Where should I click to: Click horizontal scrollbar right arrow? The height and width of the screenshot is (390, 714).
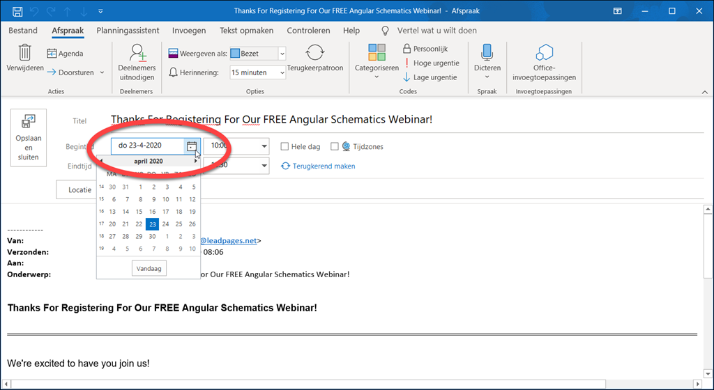tap(697, 384)
